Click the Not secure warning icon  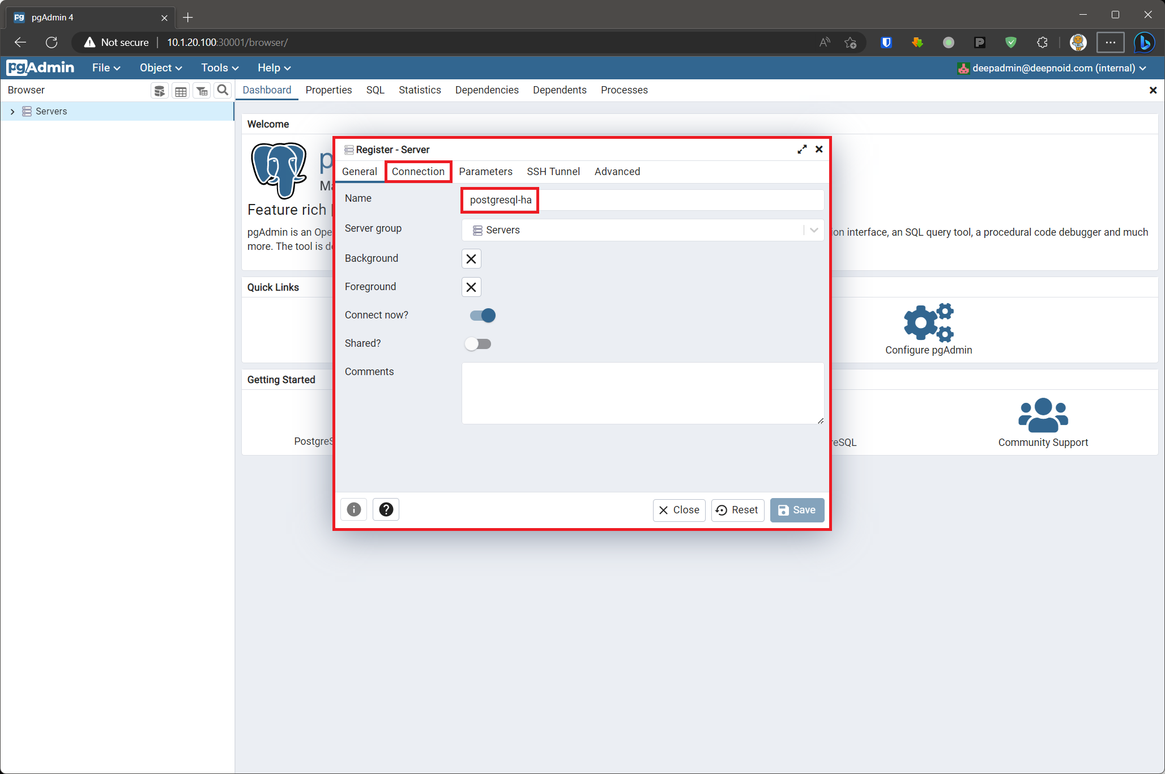tap(89, 42)
